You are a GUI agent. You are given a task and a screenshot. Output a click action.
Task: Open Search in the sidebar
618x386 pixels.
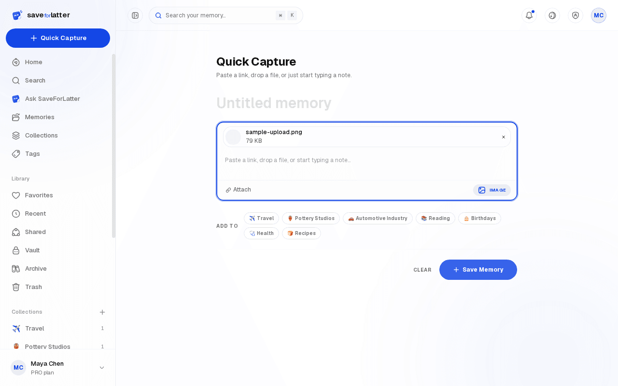click(x=58, y=81)
